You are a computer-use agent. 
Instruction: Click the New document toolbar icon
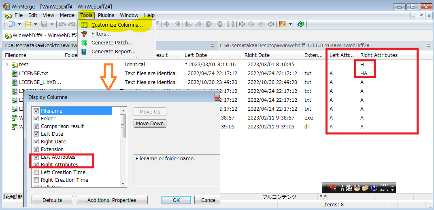coord(12,24)
